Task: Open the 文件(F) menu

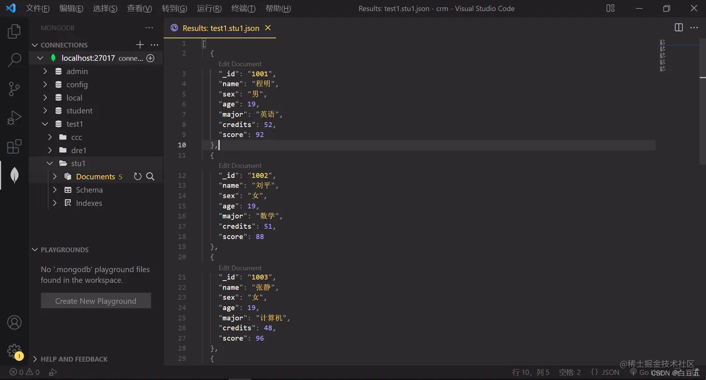Action: 37,8
